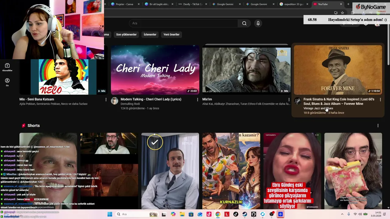Viewport: 390px width, 219px height.
Task: Filter feed by Son yüklenenler chip
Action: pos(126,35)
